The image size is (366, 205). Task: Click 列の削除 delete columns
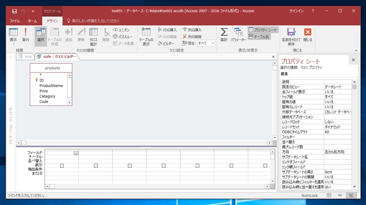coord(192,37)
